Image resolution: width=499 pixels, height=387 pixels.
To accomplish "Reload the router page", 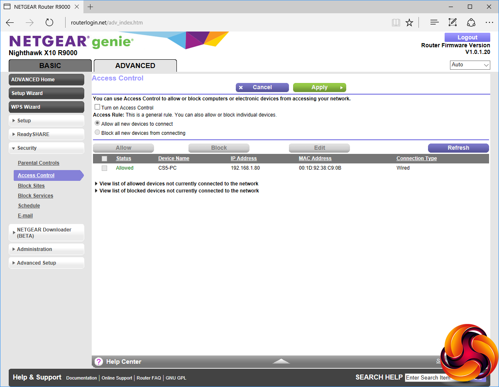I will [x=49, y=22].
